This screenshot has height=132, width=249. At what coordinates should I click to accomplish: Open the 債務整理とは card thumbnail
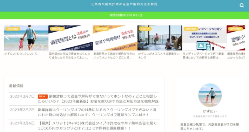coord(70,38)
